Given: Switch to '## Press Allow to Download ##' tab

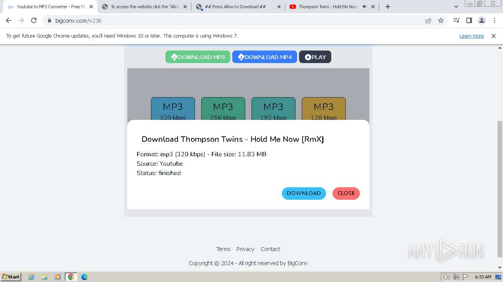Looking at the screenshot, I should coord(239,7).
